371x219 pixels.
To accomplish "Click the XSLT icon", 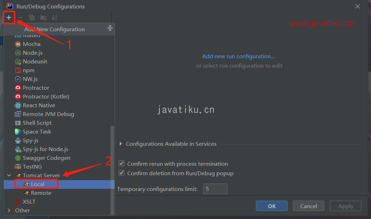I will pyautogui.click(x=18, y=201).
